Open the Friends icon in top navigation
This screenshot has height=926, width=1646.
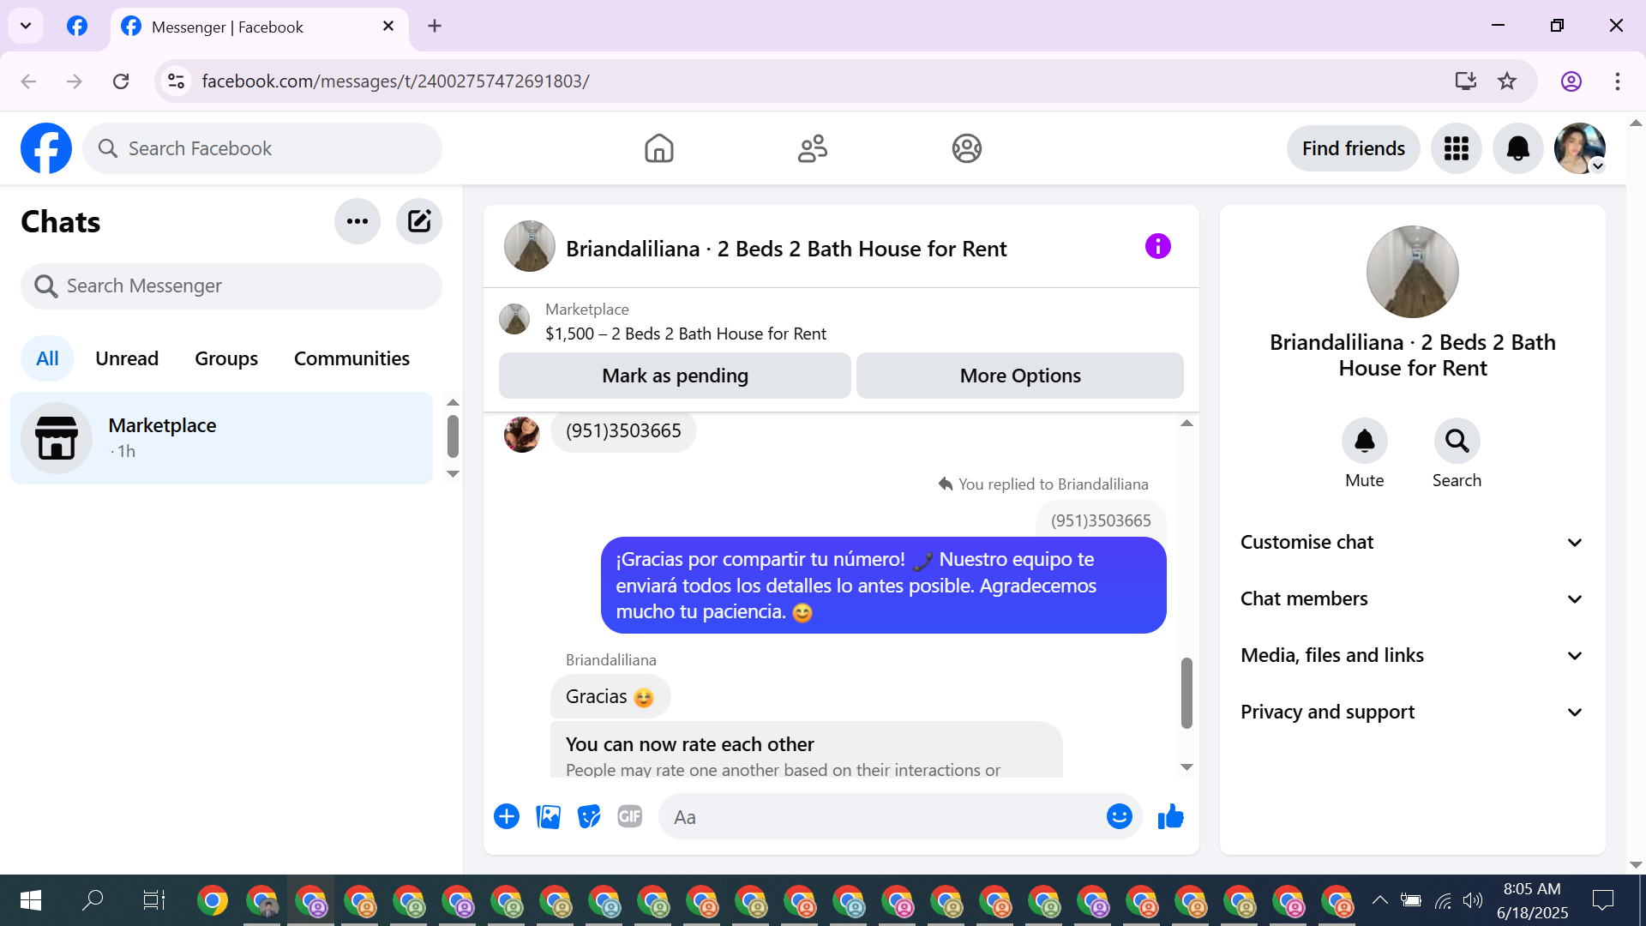click(x=813, y=148)
